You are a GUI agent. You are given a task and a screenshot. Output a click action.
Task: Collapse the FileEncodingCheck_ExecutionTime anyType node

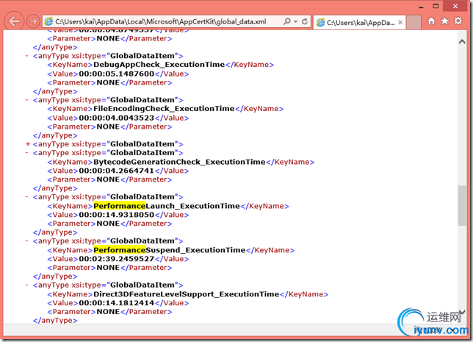click(27, 100)
